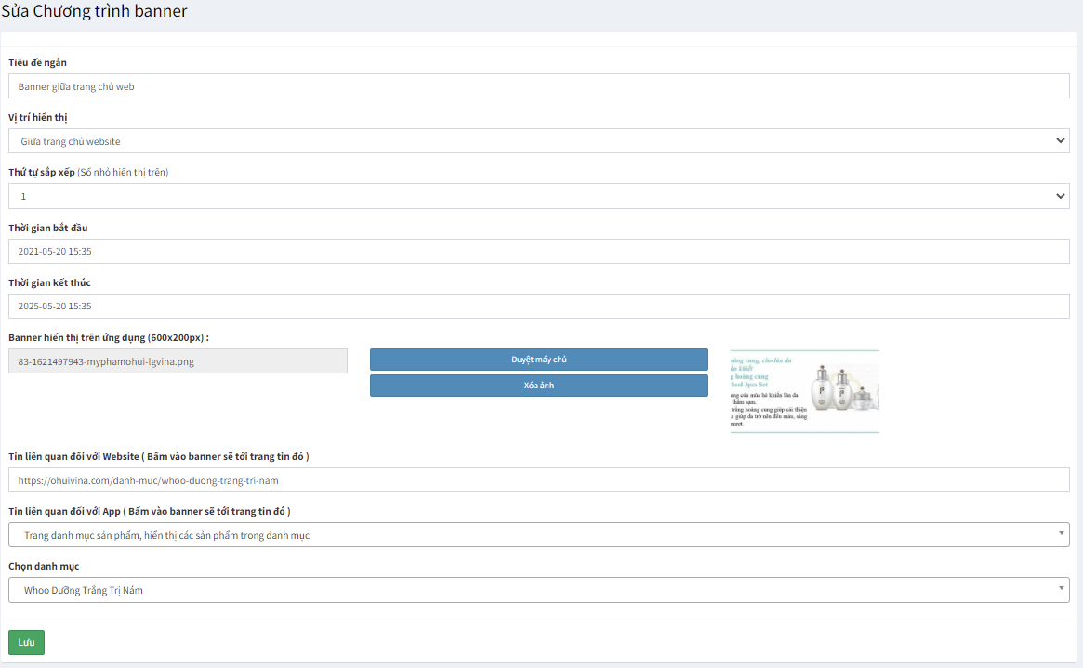
Task: Click the banner filename field showing myphamohui-lgvina.png
Action: [x=178, y=361]
